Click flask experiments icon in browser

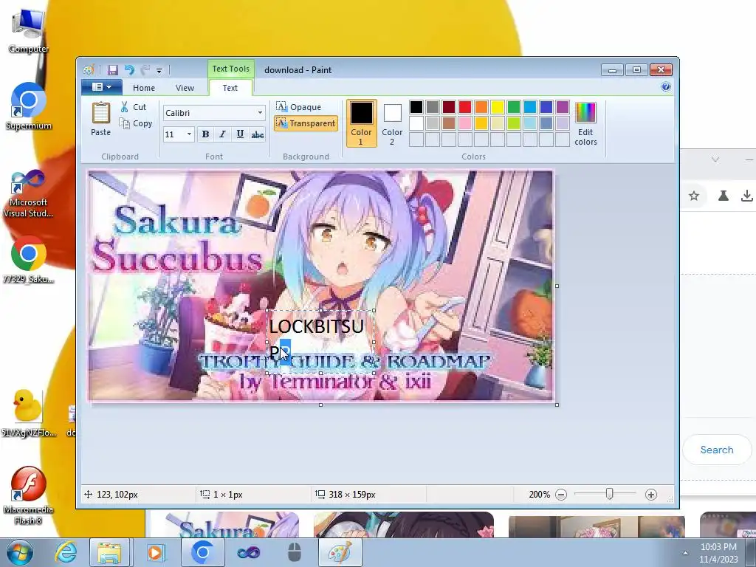(724, 196)
